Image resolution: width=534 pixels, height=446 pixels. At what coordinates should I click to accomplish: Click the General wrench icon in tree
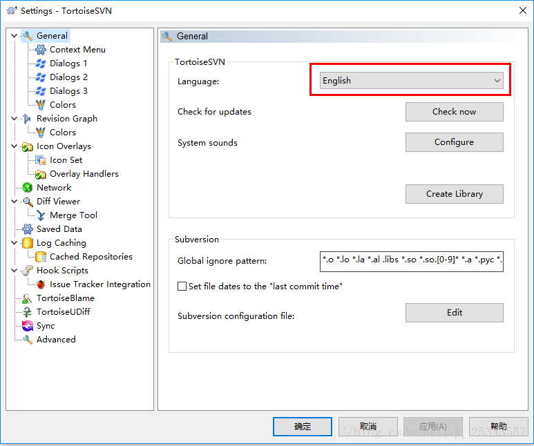[27, 36]
